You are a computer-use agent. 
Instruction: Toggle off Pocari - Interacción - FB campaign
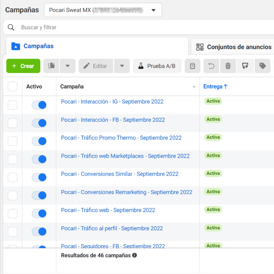[39, 123]
